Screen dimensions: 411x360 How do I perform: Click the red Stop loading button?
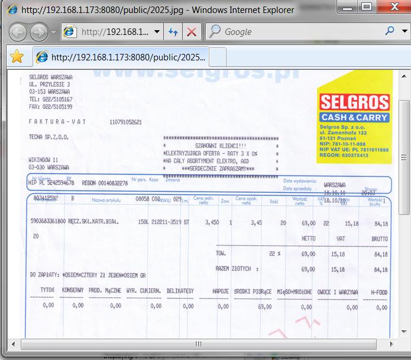point(192,32)
